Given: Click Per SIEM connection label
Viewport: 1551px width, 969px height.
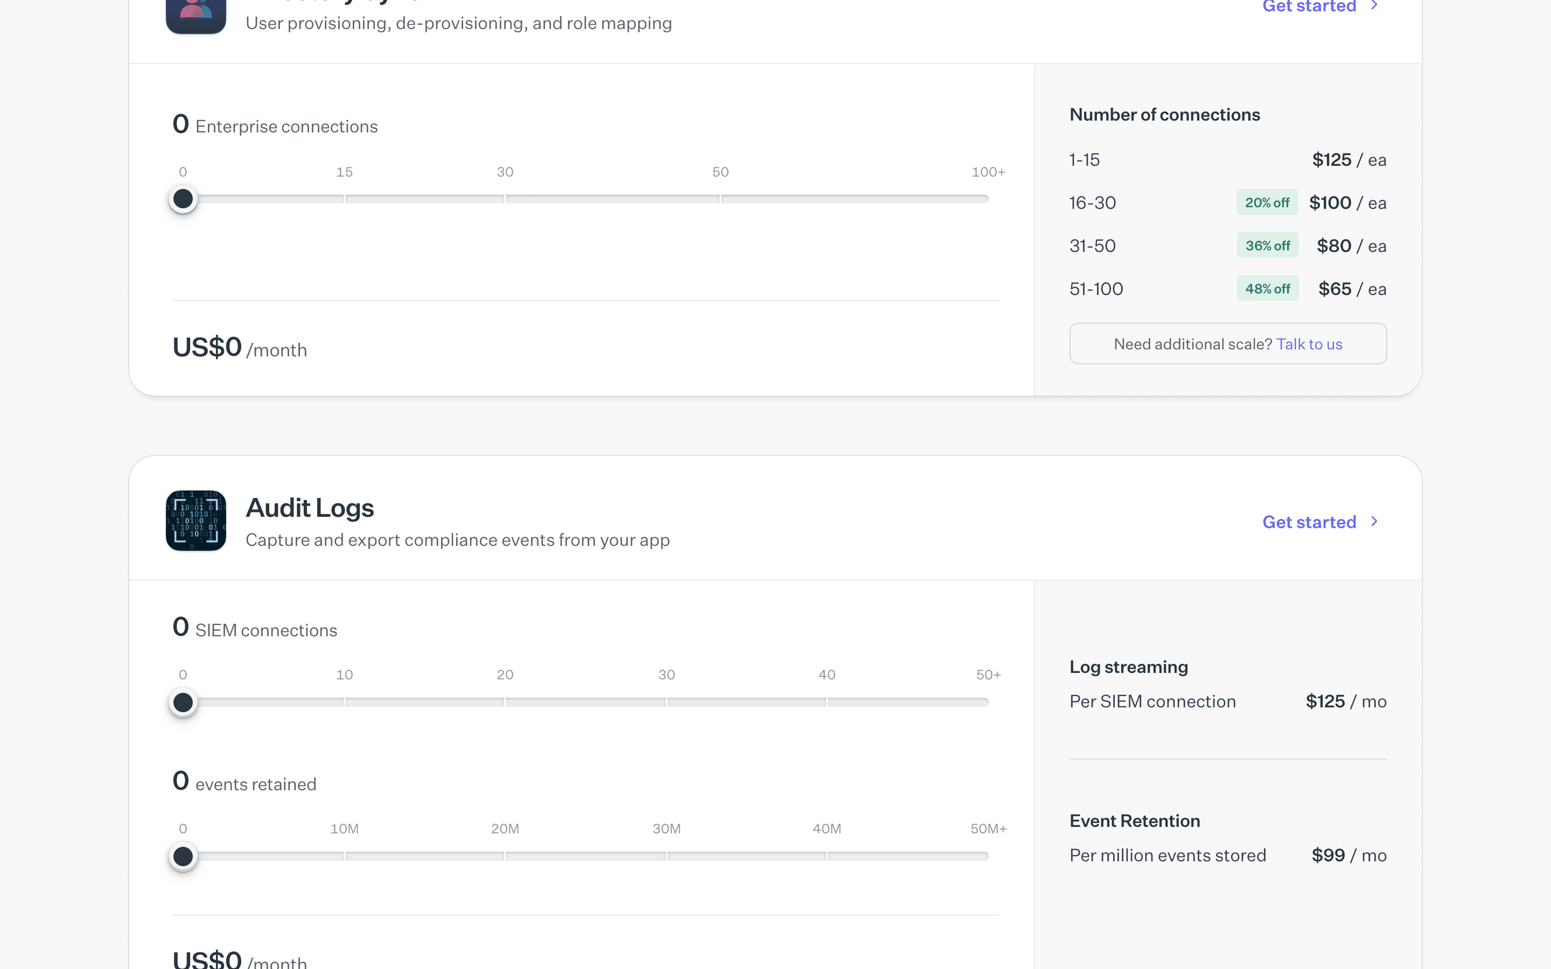Looking at the screenshot, I should tap(1152, 701).
